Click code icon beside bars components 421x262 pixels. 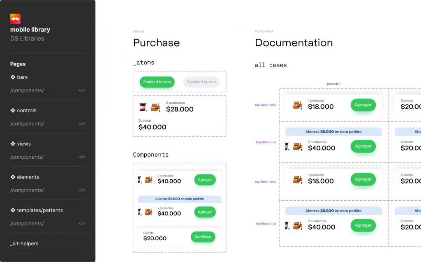click(82, 90)
